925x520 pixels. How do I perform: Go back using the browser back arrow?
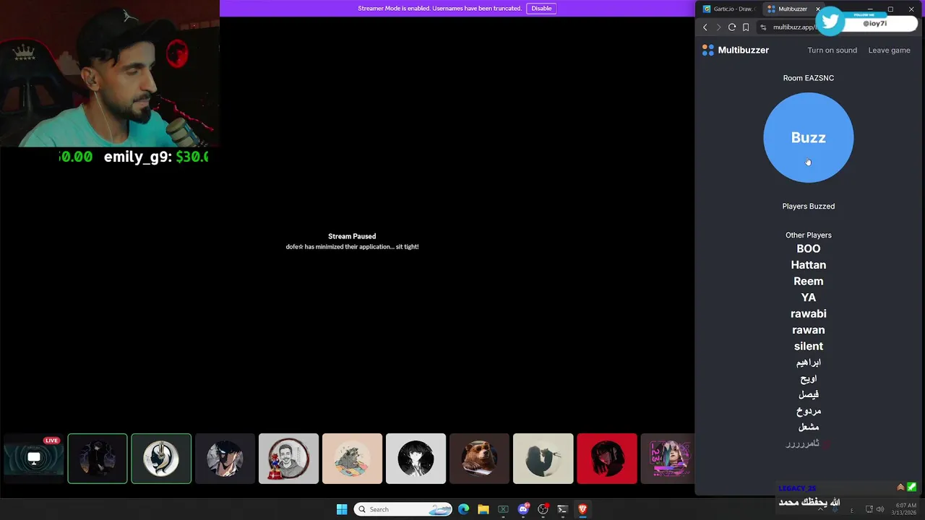point(705,27)
